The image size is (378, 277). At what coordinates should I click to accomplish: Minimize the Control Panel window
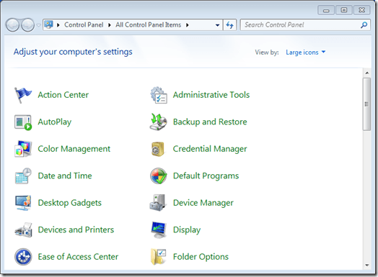click(326, 10)
